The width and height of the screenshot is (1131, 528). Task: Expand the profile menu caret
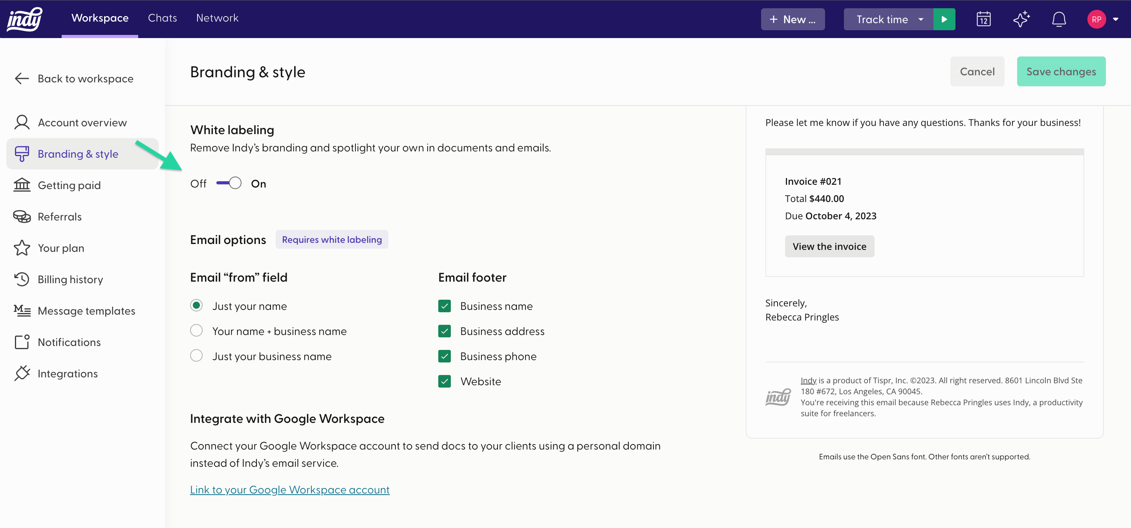point(1116,19)
